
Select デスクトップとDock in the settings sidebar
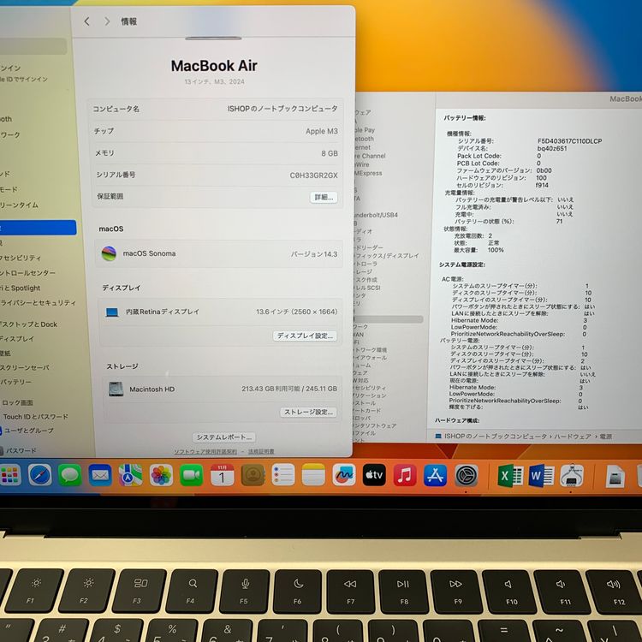click(x=28, y=324)
